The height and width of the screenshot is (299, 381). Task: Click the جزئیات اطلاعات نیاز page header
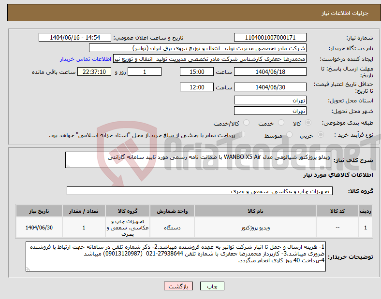click(x=345, y=13)
